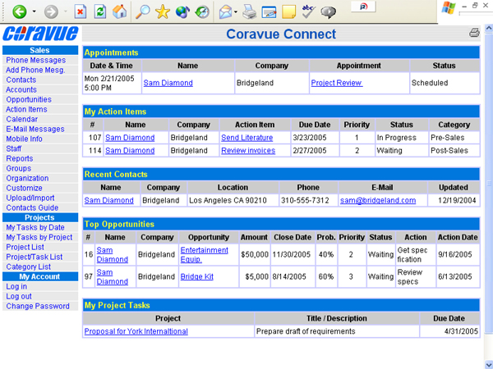Click sam@bridgeland.com email link
This screenshot has height=369, width=493.
pyautogui.click(x=378, y=200)
